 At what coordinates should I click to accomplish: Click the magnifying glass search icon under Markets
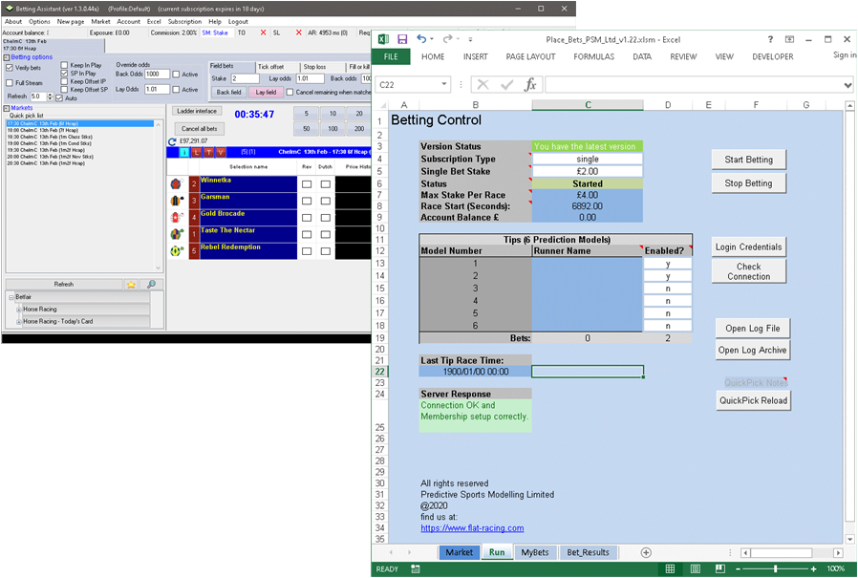click(151, 285)
